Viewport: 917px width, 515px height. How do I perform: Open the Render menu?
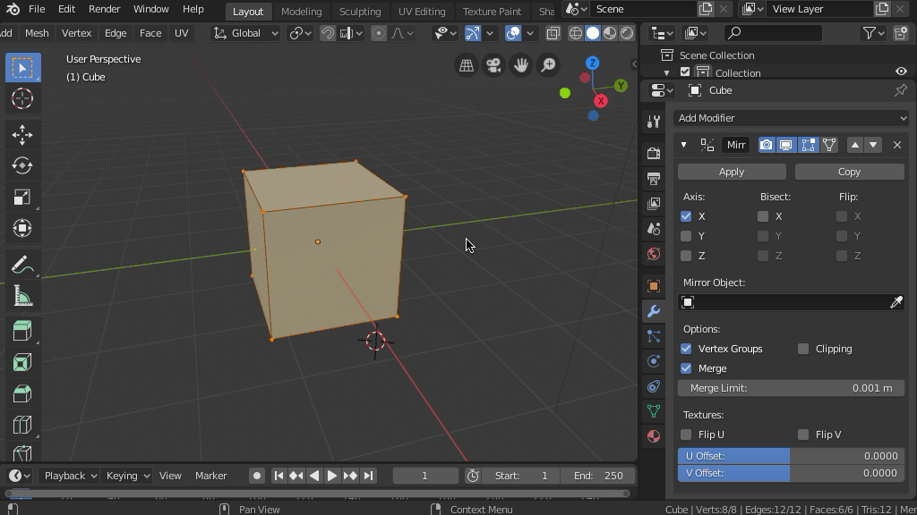(x=104, y=9)
